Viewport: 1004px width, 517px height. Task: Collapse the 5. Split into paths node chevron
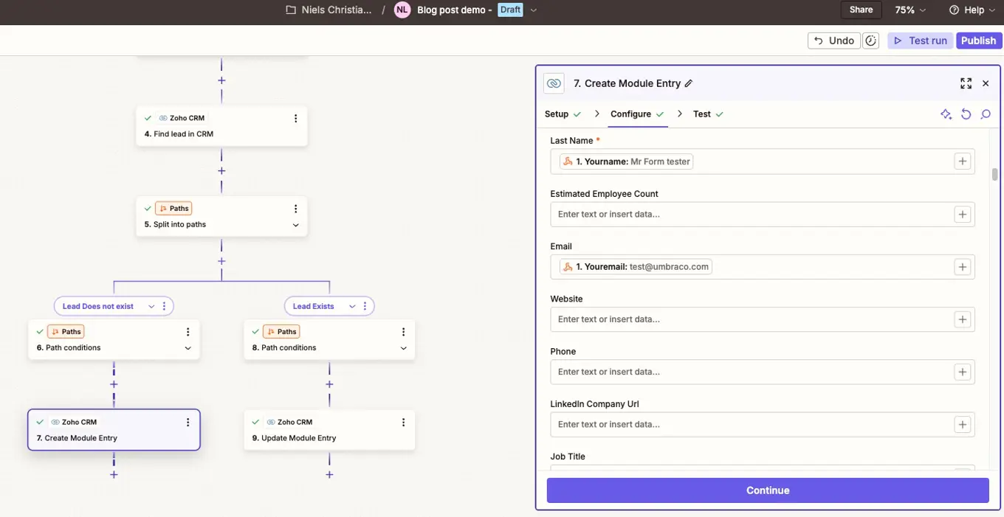(295, 224)
